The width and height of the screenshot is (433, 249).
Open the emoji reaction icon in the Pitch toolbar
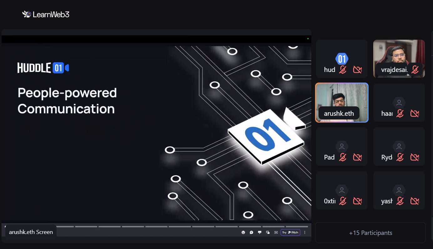(x=243, y=232)
